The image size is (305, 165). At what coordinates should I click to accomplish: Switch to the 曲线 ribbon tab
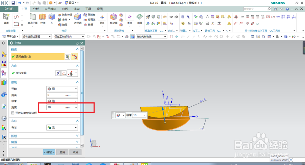point(65,9)
